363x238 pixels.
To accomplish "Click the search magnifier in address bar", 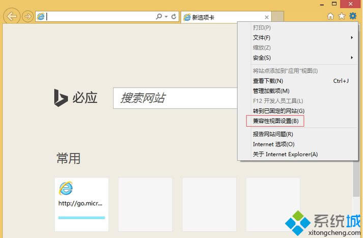I will click(x=159, y=17).
